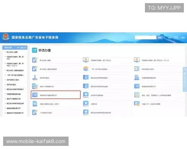Open 增值税普通发票代开 ticket icon in grid
Viewport: 187px width, 149px height.
point(137,86)
